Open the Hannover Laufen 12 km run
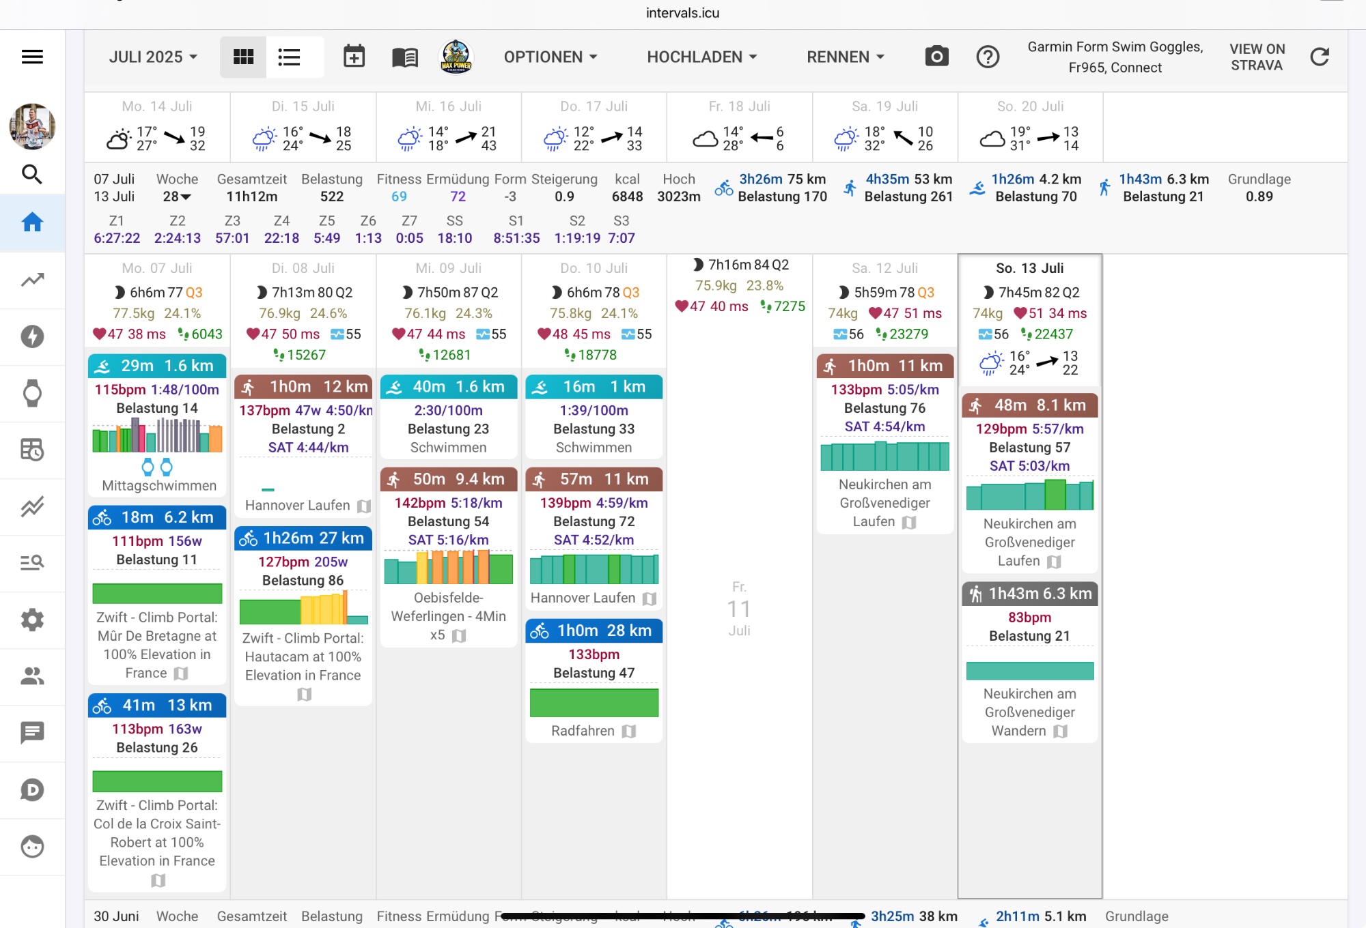The image size is (1366, 928). click(x=303, y=387)
